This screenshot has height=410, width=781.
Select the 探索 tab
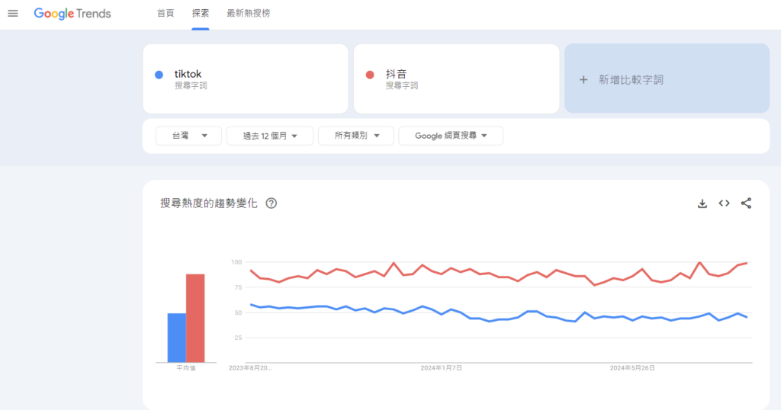[201, 14]
